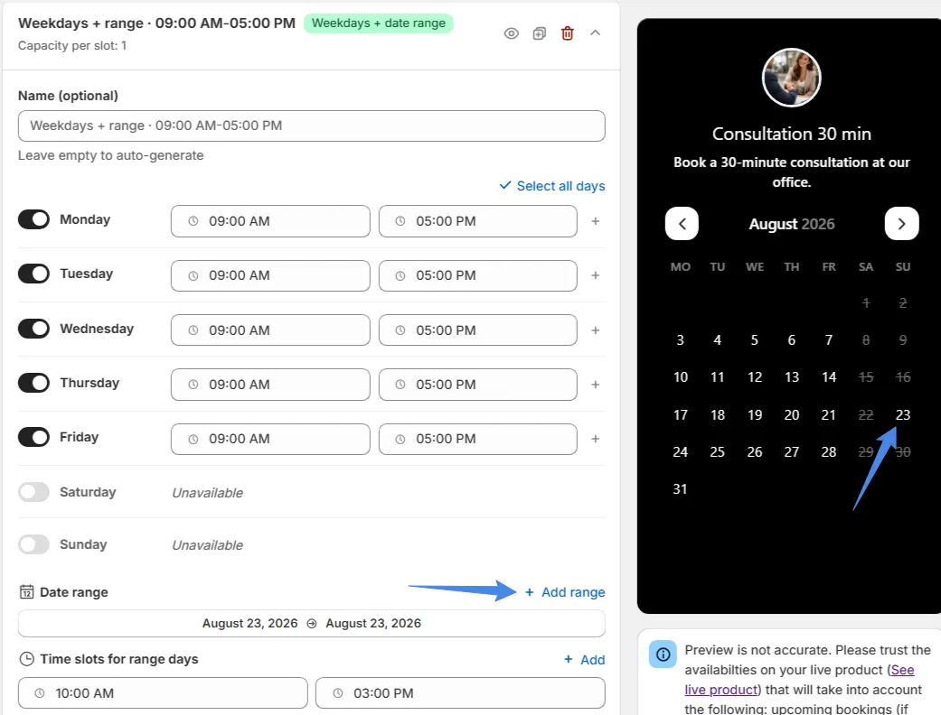Select August 12 in the calendar preview
This screenshot has height=715, width=941.
coord(755,377)
